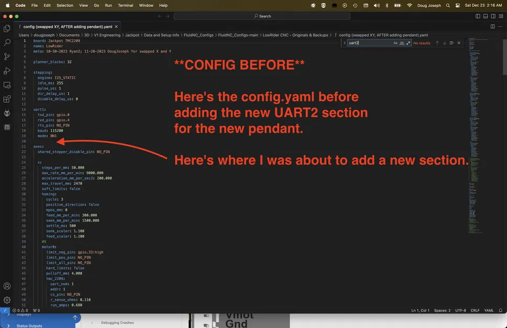Screen dimensions: 507x328
Task: Toggle the secondary side bar layout icon
Action: click(x=493, y=16)
